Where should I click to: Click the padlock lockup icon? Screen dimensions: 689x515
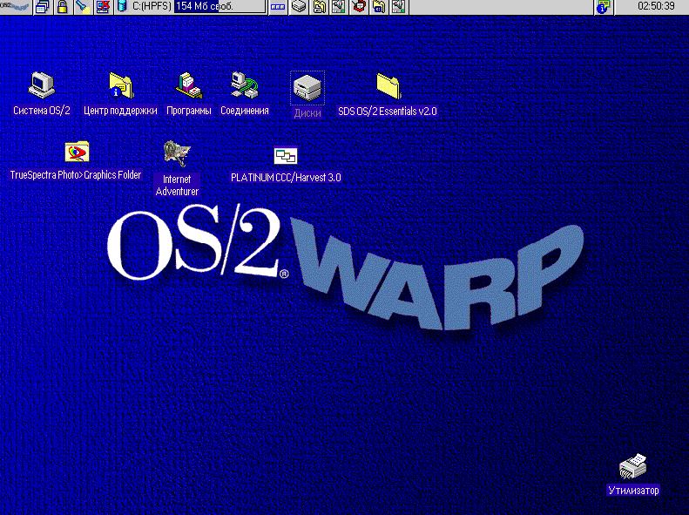[x=62, y=7]
